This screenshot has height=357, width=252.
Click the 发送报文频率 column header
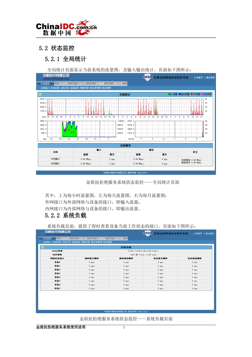click(160, 258)
